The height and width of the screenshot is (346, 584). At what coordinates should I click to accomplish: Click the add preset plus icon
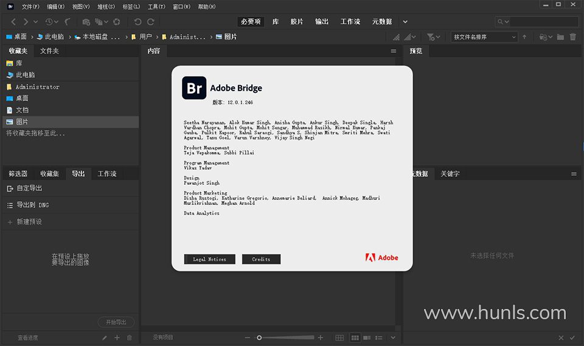click(x=117, y=338)
